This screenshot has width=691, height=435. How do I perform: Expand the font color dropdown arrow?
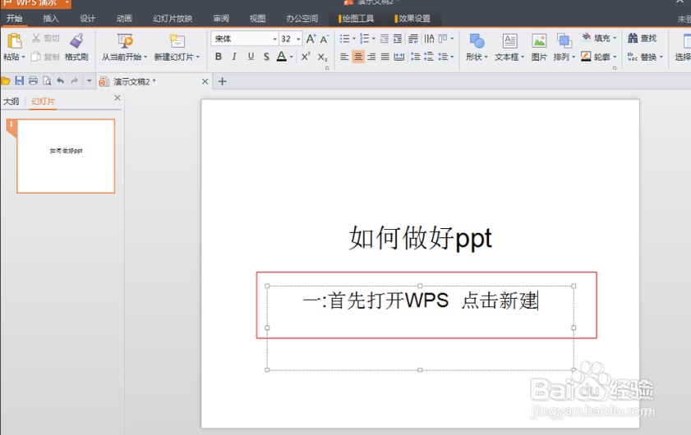click(292, 57)
